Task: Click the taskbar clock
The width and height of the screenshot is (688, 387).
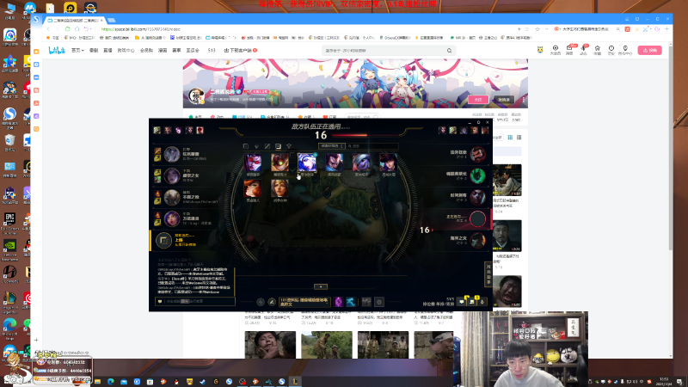Action: pos(664,381)
